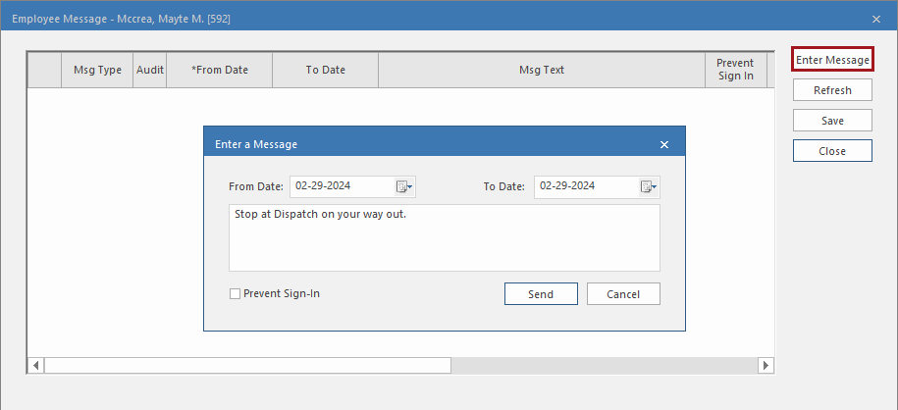Tick the Prevent Sign-In checkbox
The width and height of the screenshot is (898, 410).
235,293
